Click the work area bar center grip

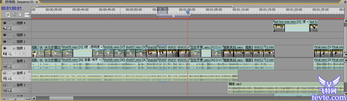[x=173, y=16]
